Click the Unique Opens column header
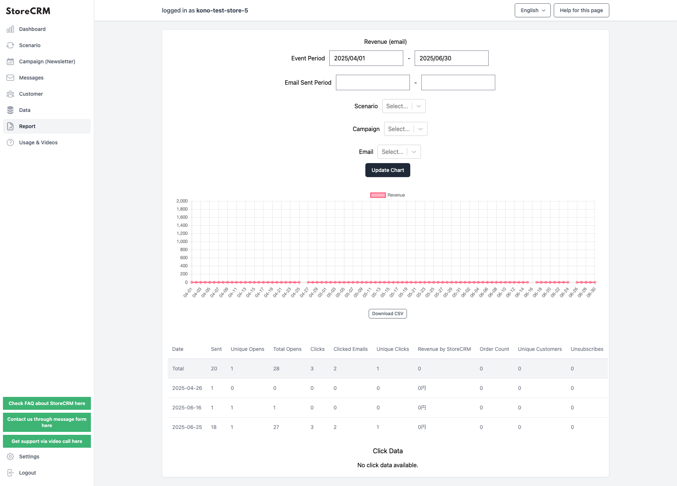 point(247,349)
